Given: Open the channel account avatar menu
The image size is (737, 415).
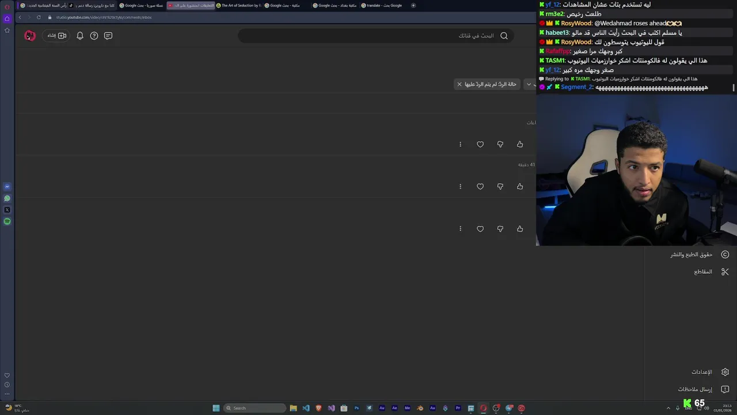Looking at the screenshot, I should (x=30, y=36).
